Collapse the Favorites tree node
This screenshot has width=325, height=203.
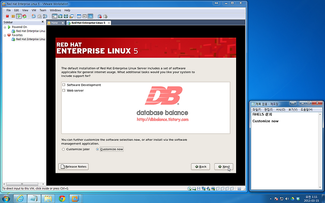tap(5, 36)
